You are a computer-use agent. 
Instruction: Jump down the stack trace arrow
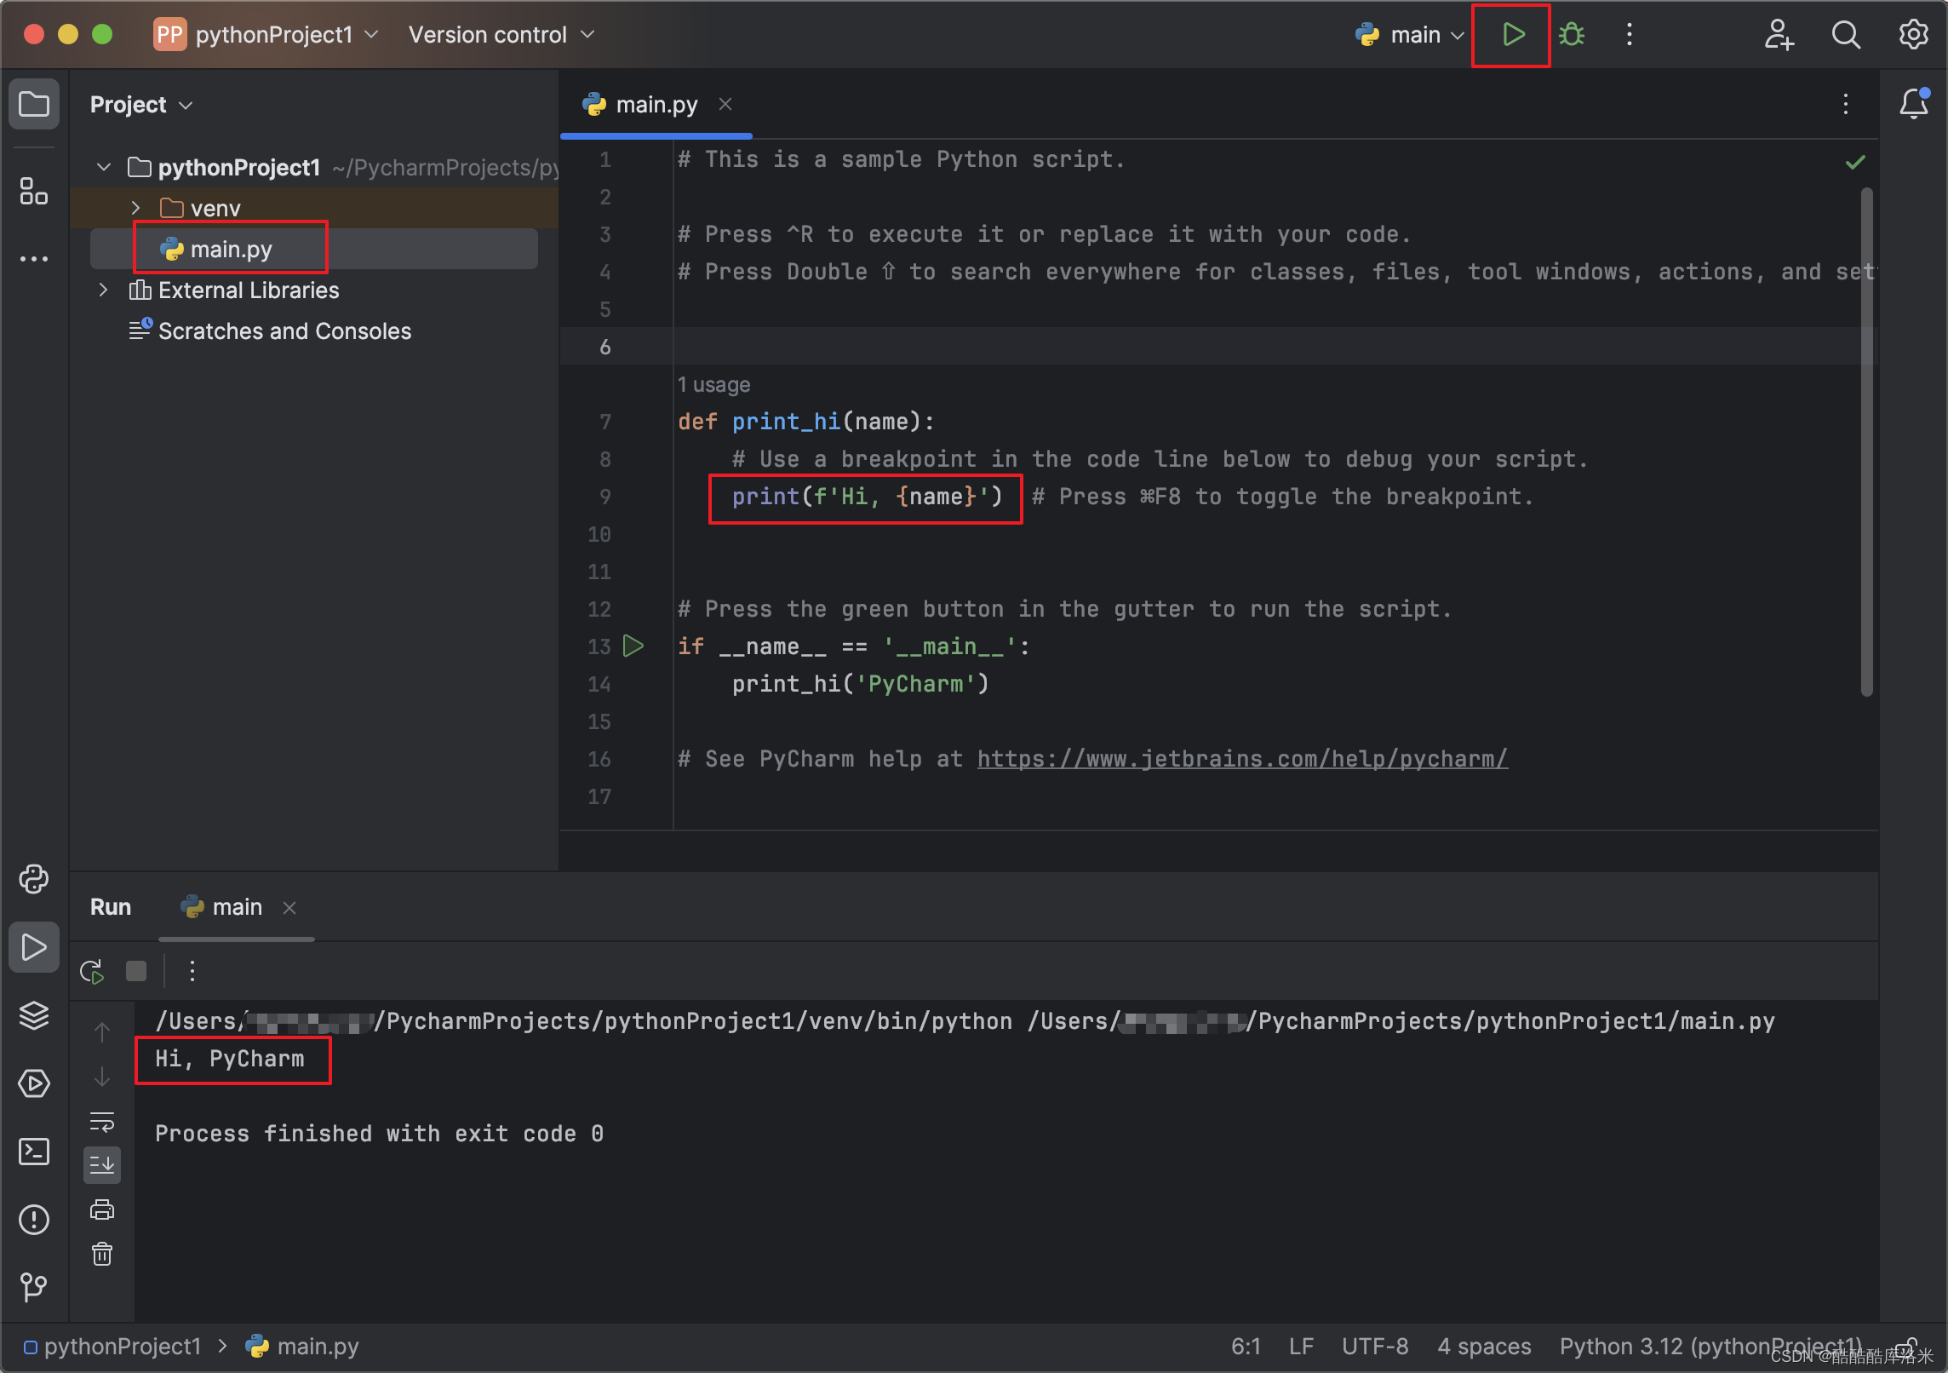coord(102,1077)
